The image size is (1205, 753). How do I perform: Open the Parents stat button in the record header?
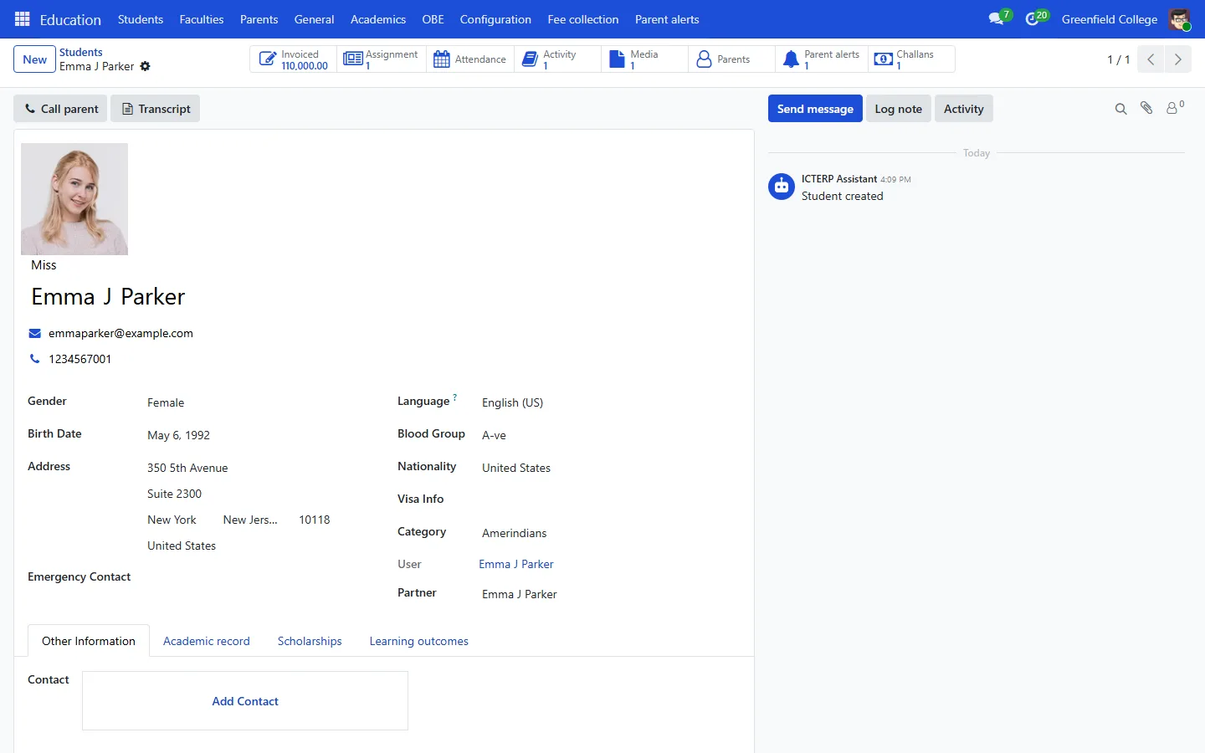pyautogui.click(x=731, y=59)
